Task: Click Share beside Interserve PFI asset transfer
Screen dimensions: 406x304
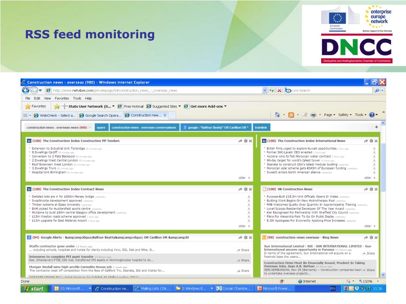Action: (x=243, y=260)
